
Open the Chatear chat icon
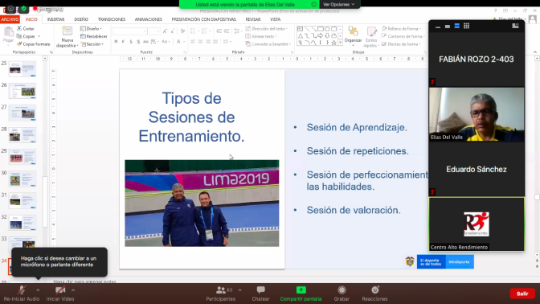pyautogui.click(x=260, y=290)
